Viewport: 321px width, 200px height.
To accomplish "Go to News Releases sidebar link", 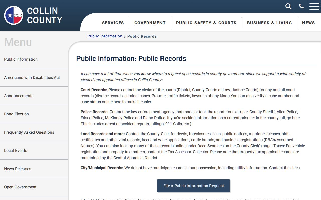I will click(x=34, y=169).
